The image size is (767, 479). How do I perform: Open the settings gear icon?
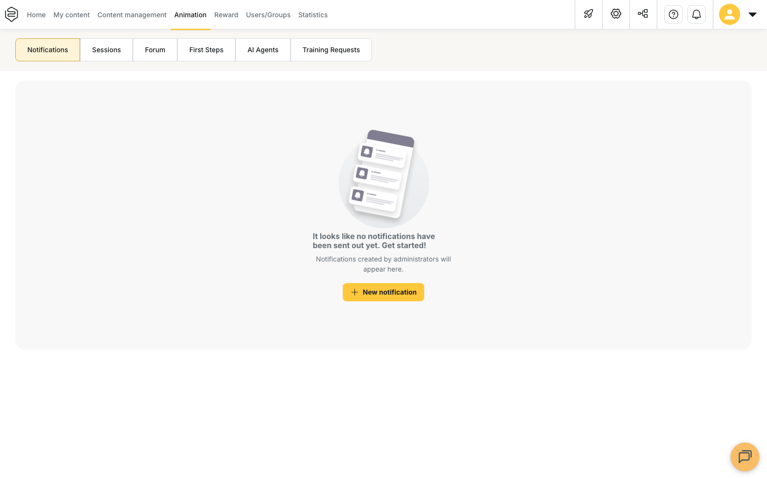click(616, 14)
